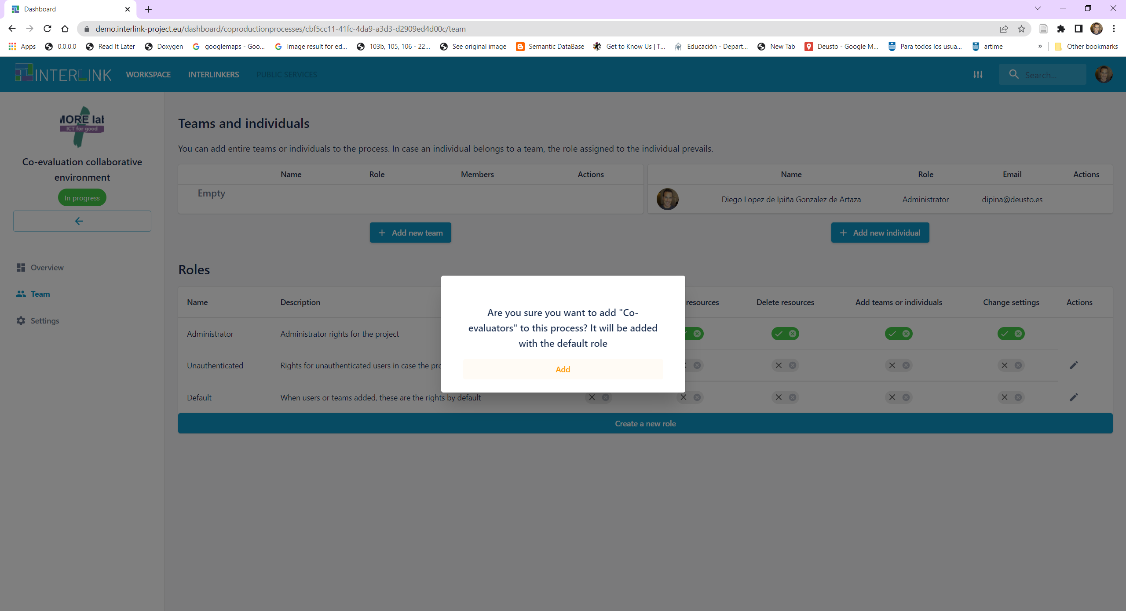Toggle Administrator change settings permission
The height and width of the screenshot is (611, 1126).
tap(1011, 333)
